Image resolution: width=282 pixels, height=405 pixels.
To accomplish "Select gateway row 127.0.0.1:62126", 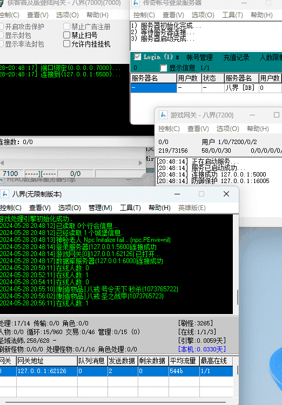I will coord(116,371).
